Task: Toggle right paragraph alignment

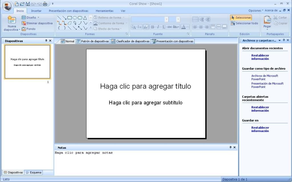Action: [207, 27]
